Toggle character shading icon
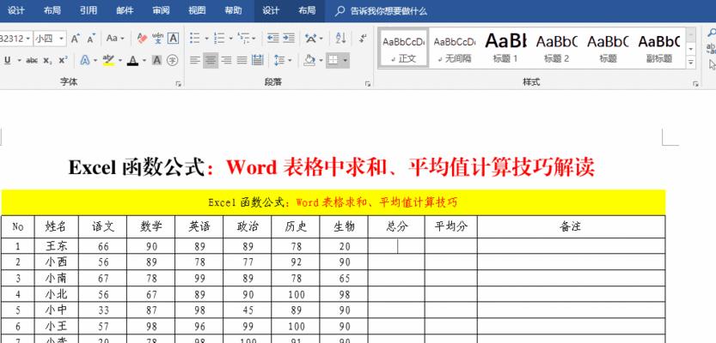The height and width of the screenshot is (343, 716). [x=156, y=60]
